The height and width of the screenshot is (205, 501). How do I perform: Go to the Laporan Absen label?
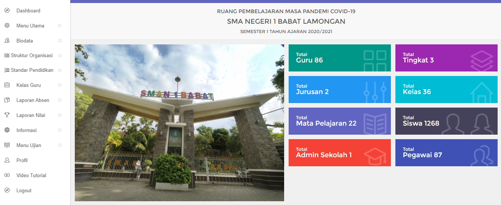pos(33,100)
